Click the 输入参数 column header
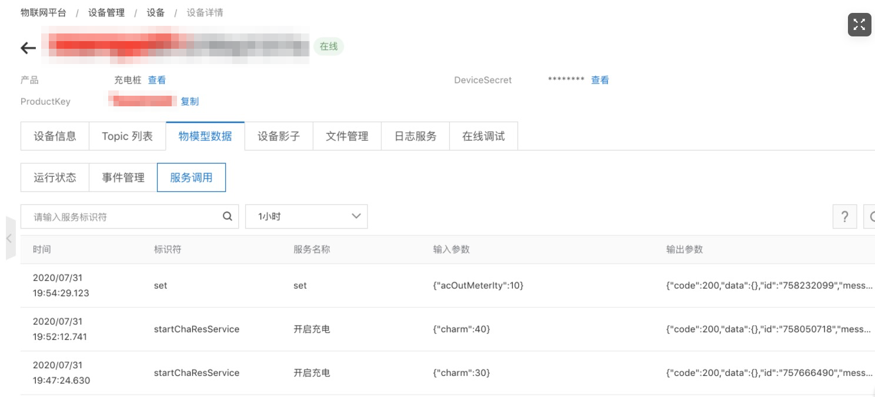 [x=452, y=249]
